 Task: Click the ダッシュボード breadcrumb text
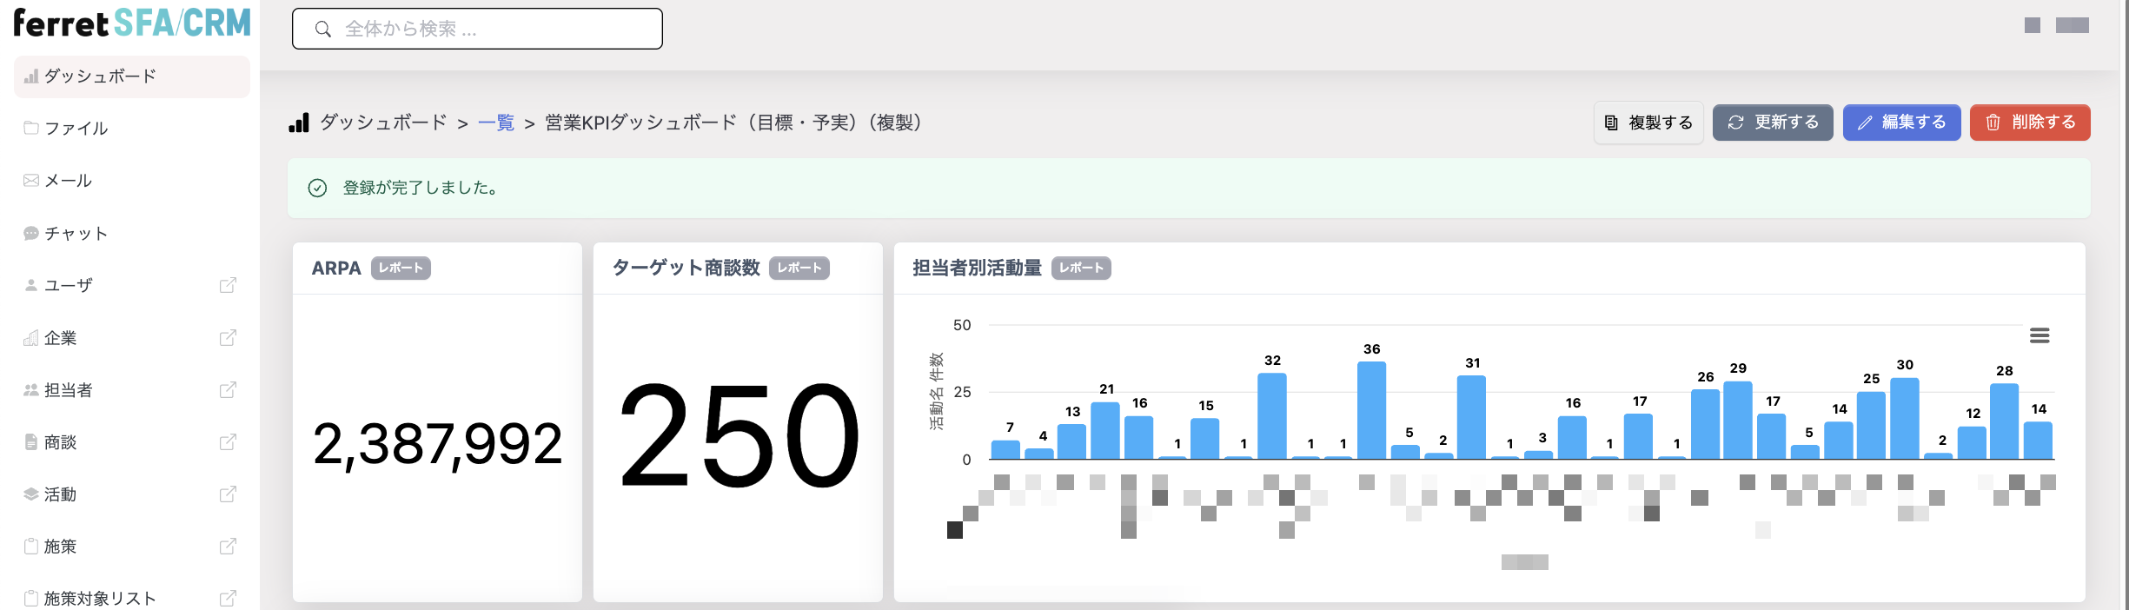tap(383, 123)
